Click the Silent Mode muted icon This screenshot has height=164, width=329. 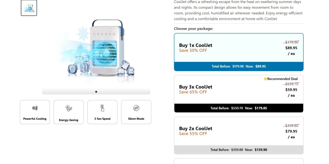(136, 108)
